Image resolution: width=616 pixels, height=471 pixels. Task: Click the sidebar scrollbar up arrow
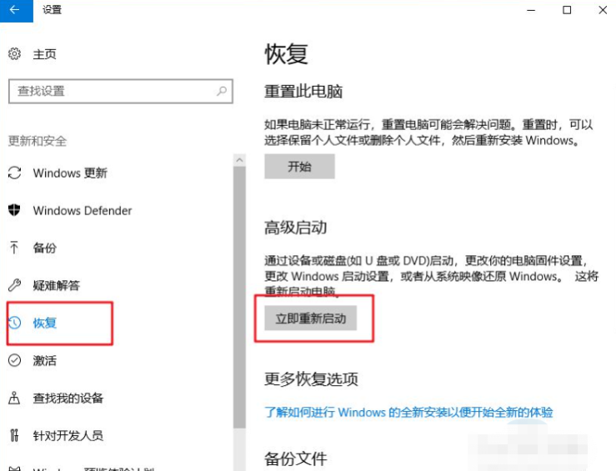click(x=239, y=160)
